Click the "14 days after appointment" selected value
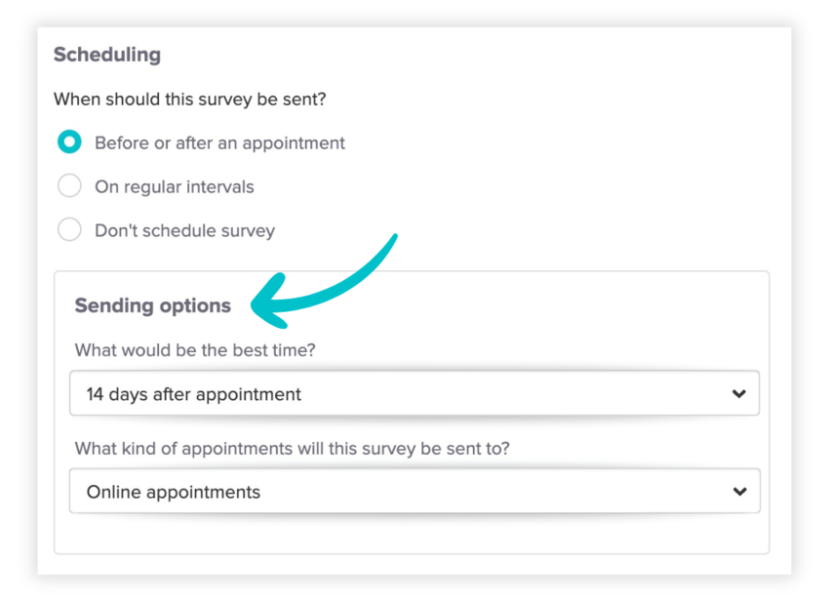Screen dimensions: 829x602 194,394
